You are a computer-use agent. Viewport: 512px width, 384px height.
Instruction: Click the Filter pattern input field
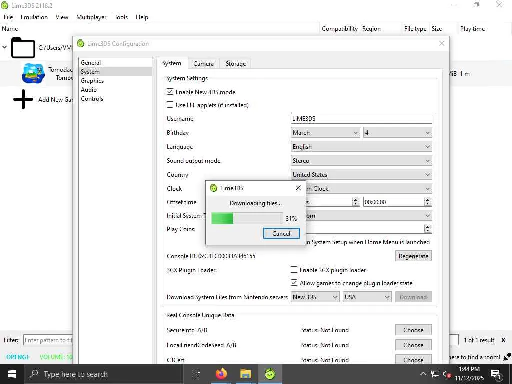(x=48, y=340)
